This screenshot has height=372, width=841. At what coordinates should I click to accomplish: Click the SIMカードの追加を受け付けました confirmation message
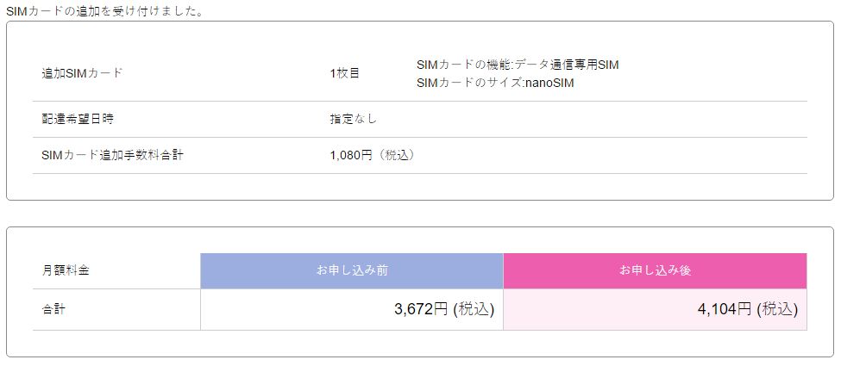104,11
